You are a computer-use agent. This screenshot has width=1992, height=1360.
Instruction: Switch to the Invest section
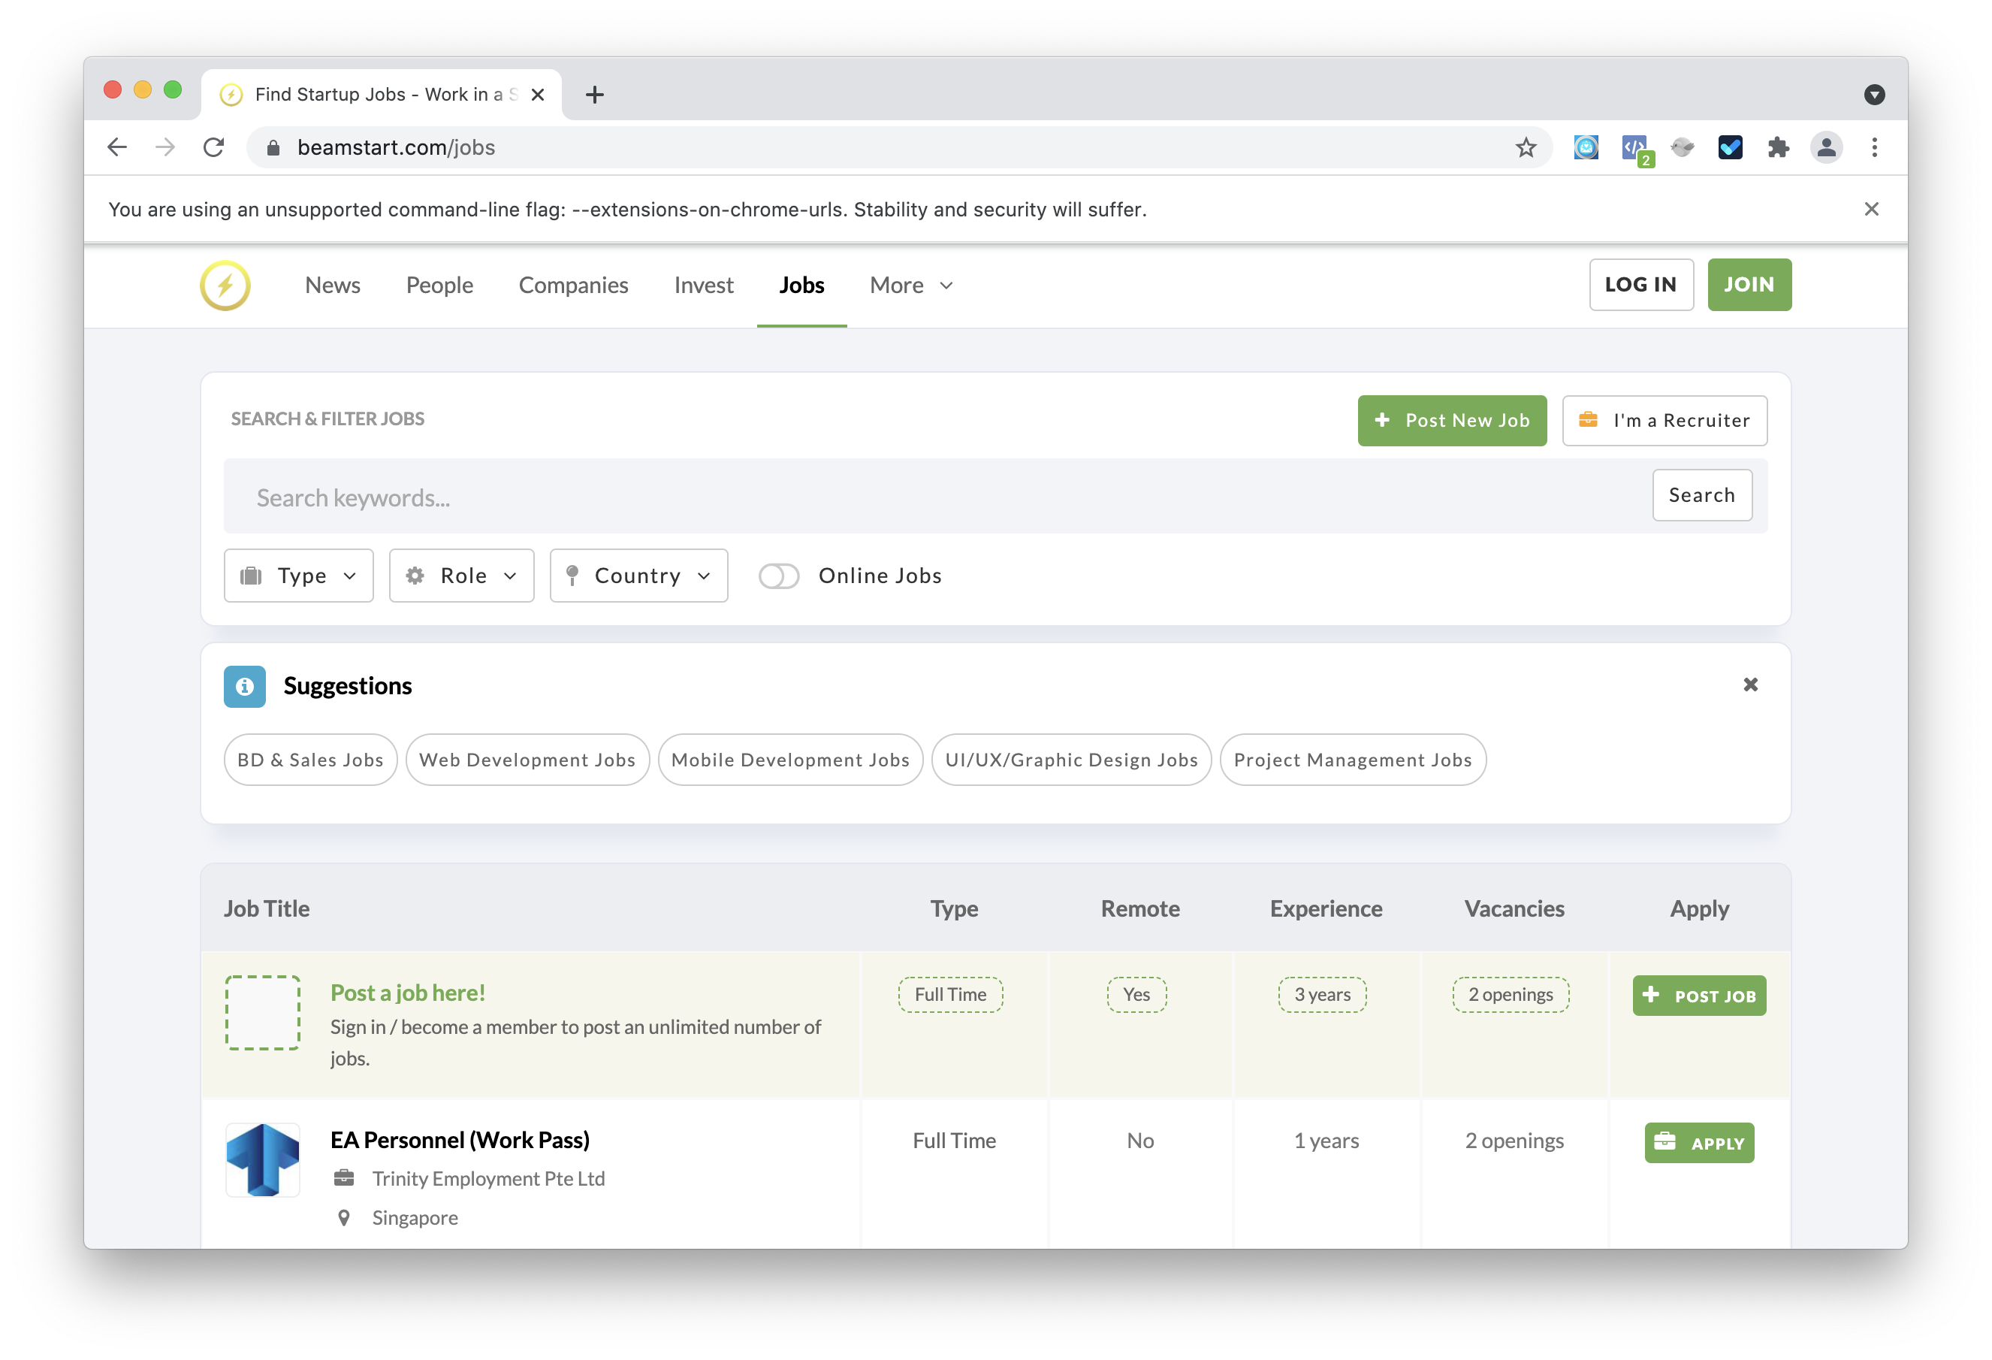coord(703,286)
